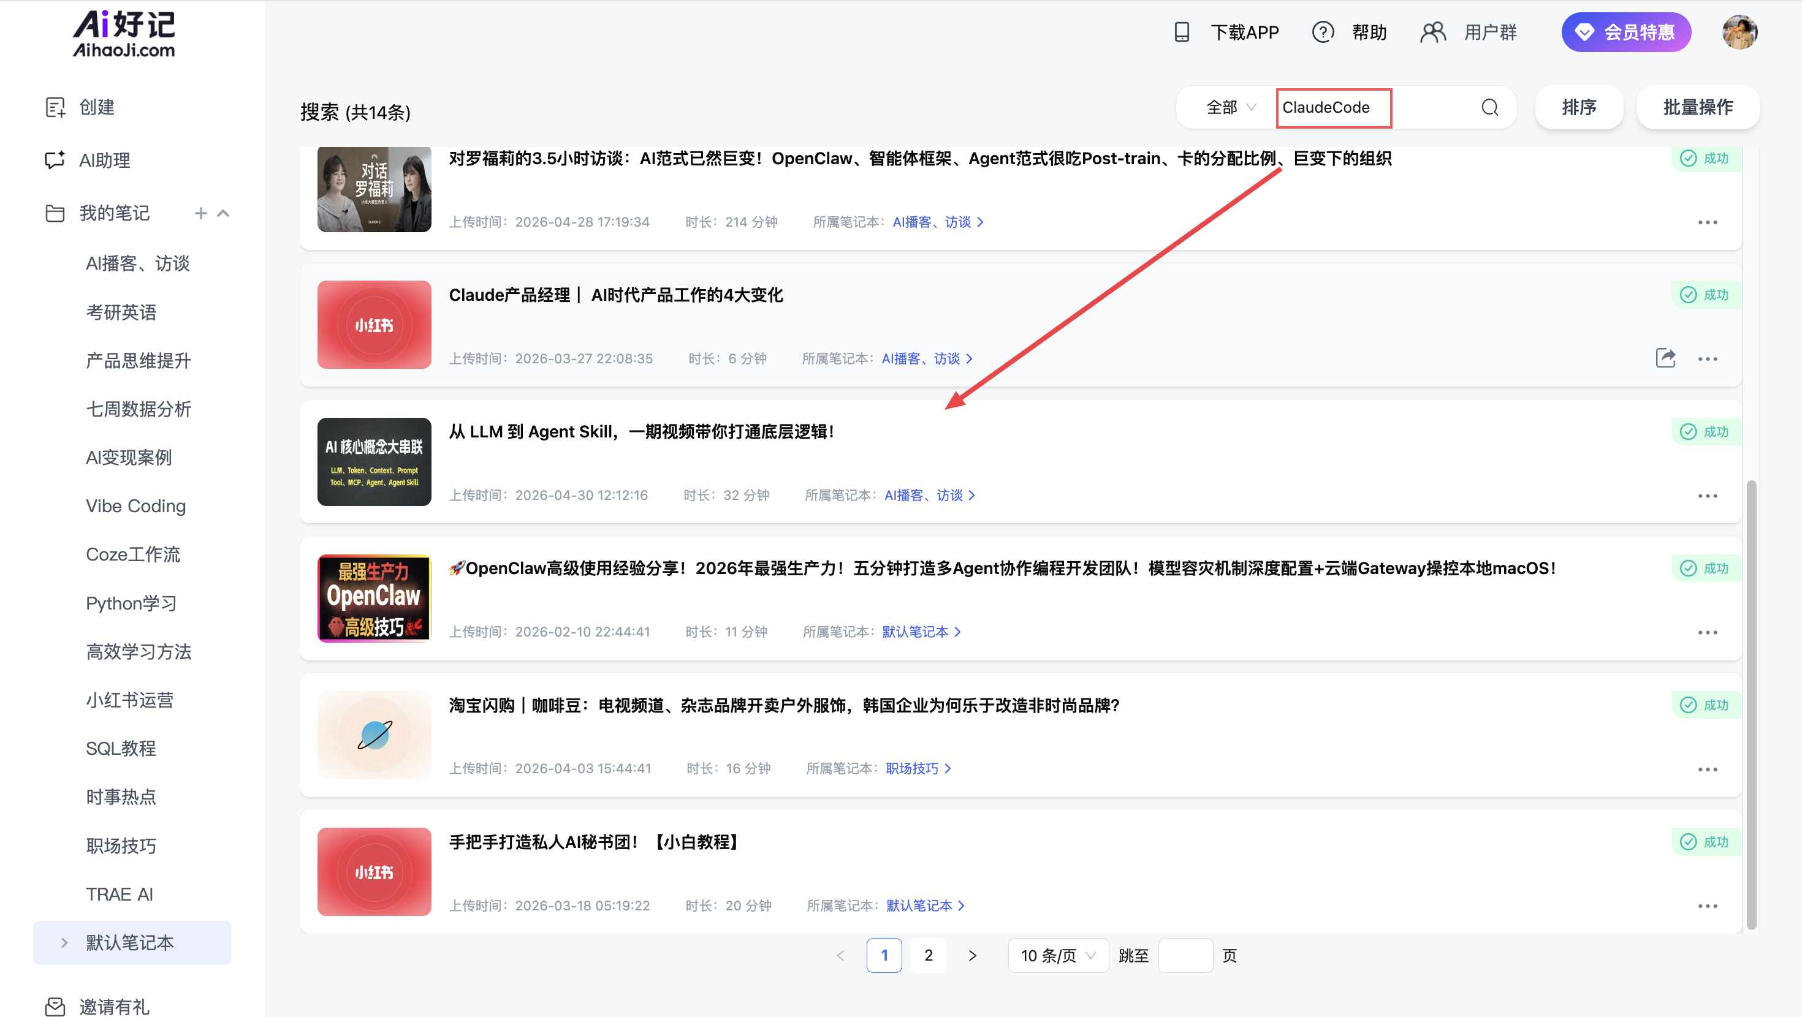
Task: Open the 对话罗福莉 video thumbnail
Action: pyautogui.click(x=374, y=189)
